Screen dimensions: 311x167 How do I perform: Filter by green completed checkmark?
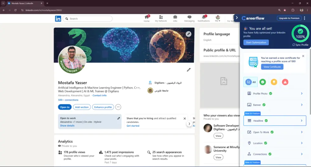262,82
